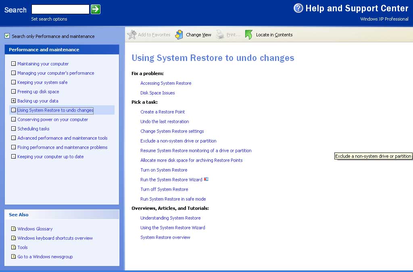The width and height of the screenshot is (413, 272).
Task: Click Allocate more disk space for archiving link
Action: 192,160
